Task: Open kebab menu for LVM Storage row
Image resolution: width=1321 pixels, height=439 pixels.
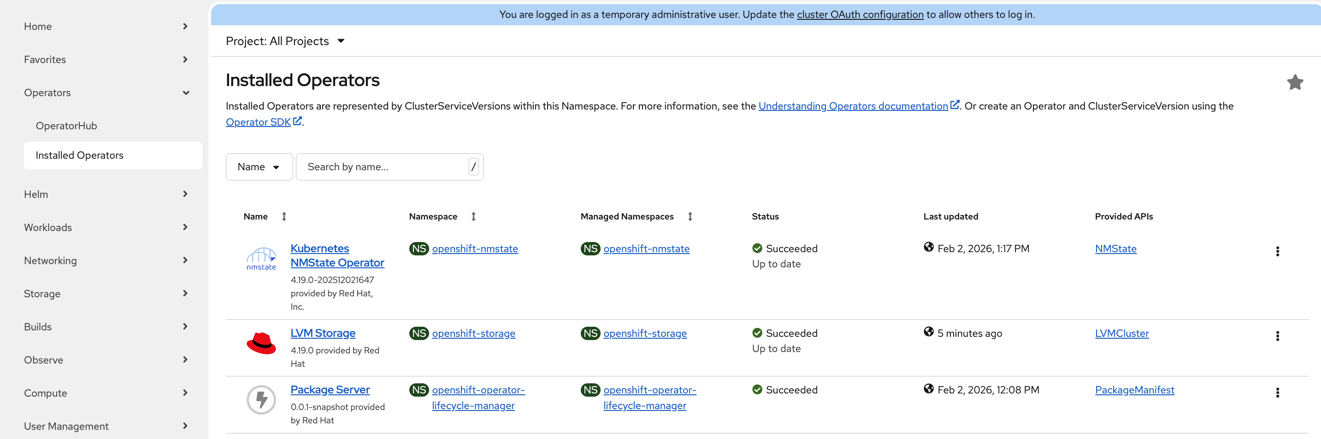Action: pos(1277,335)
